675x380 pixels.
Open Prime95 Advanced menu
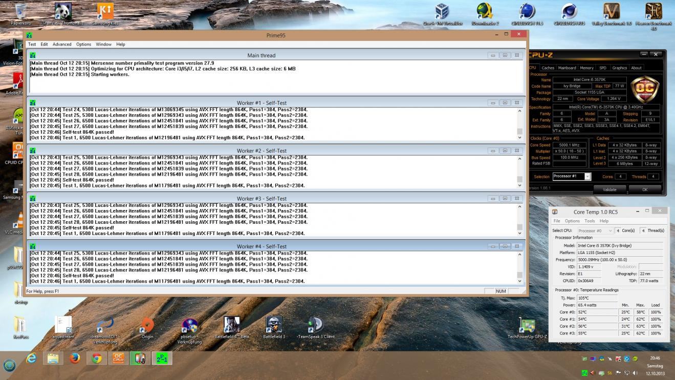62,45
